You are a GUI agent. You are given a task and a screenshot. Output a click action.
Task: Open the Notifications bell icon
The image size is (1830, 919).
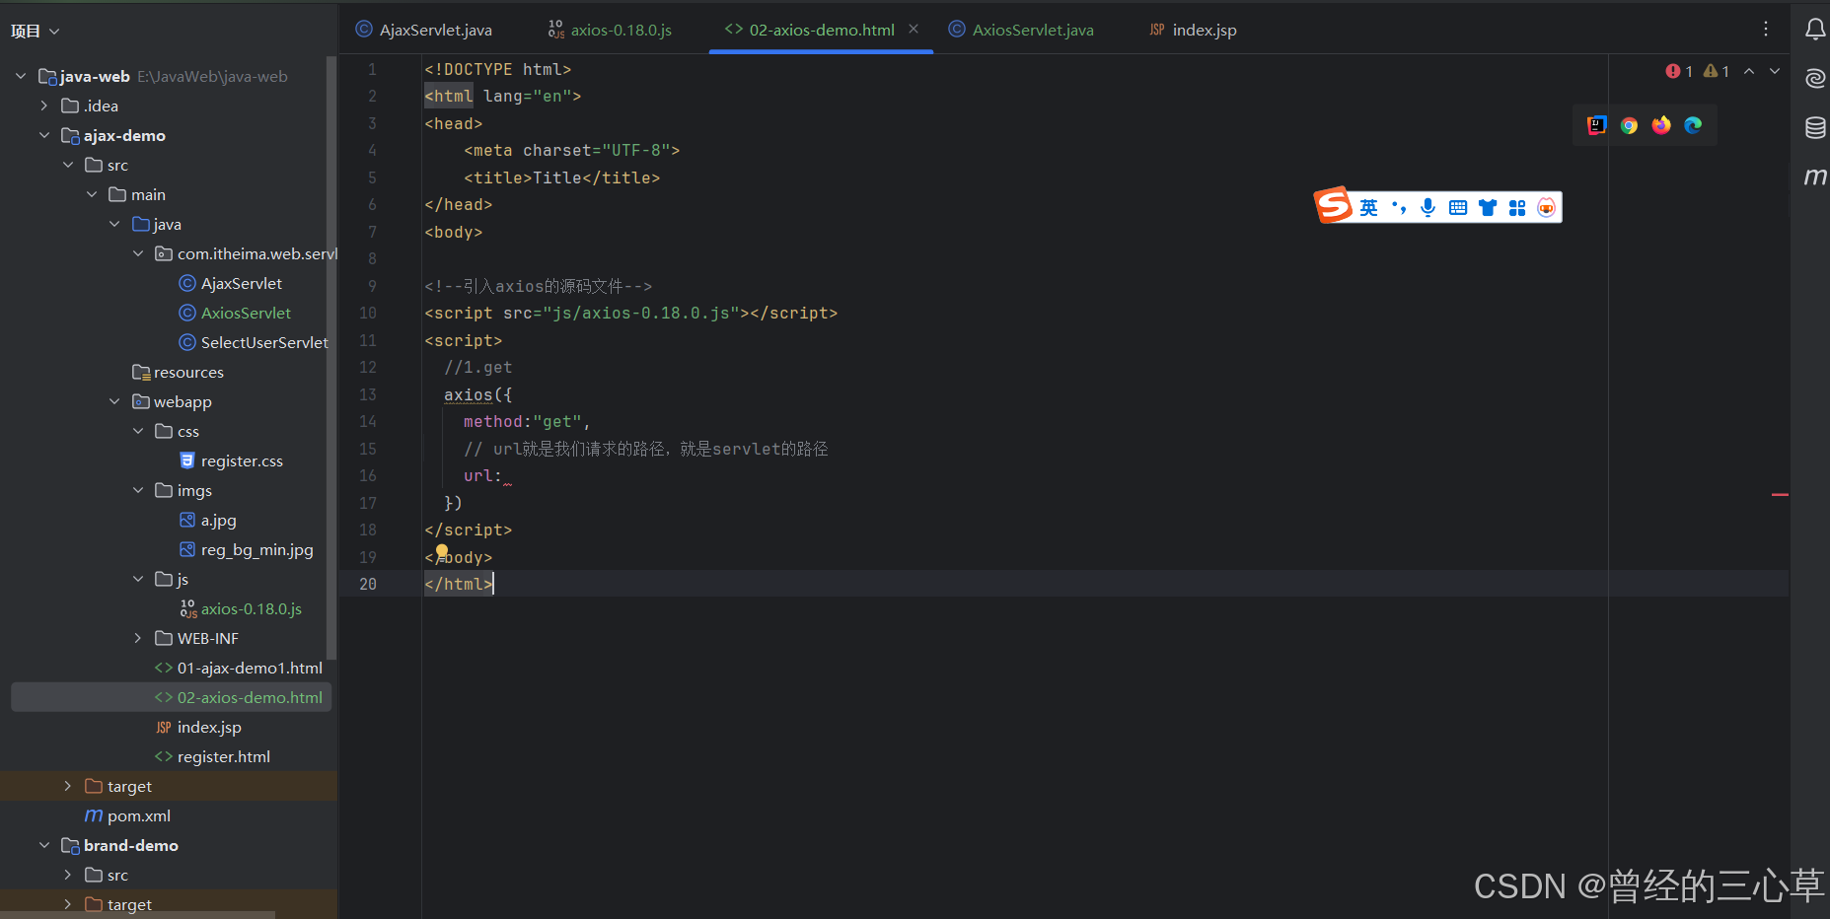pyautogui.click(x=1815, y=30)
